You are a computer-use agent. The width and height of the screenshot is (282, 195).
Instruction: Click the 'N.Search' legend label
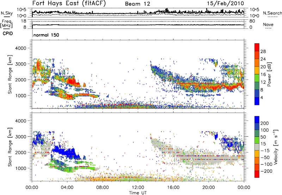click(x=272, y=13)
